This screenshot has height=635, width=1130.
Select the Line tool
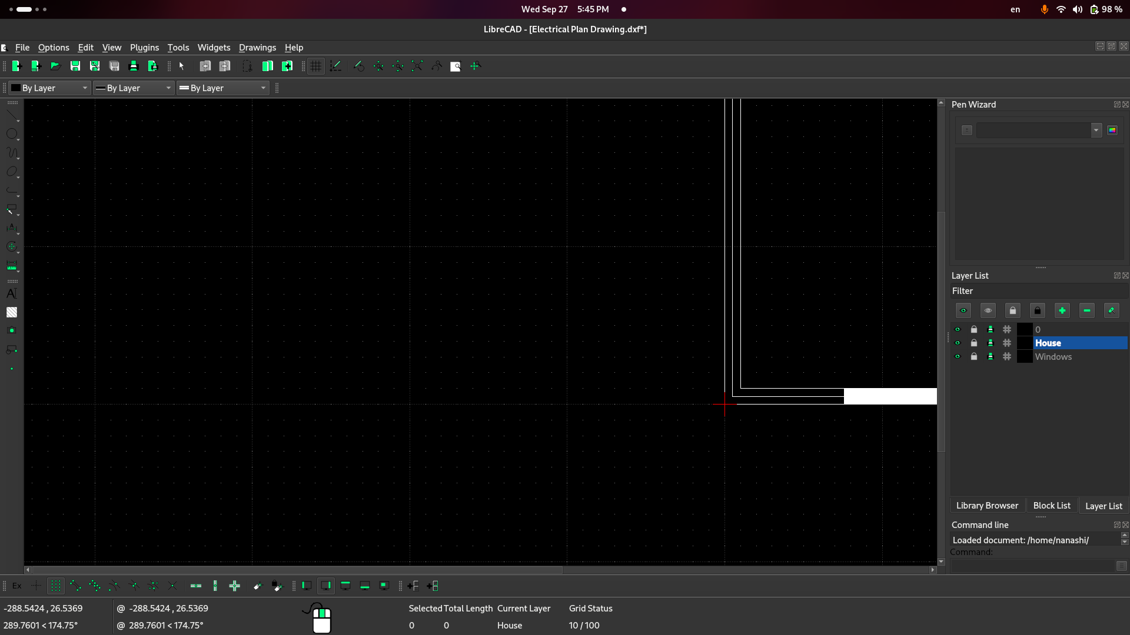pyautogui.click(x=12, y=115)
